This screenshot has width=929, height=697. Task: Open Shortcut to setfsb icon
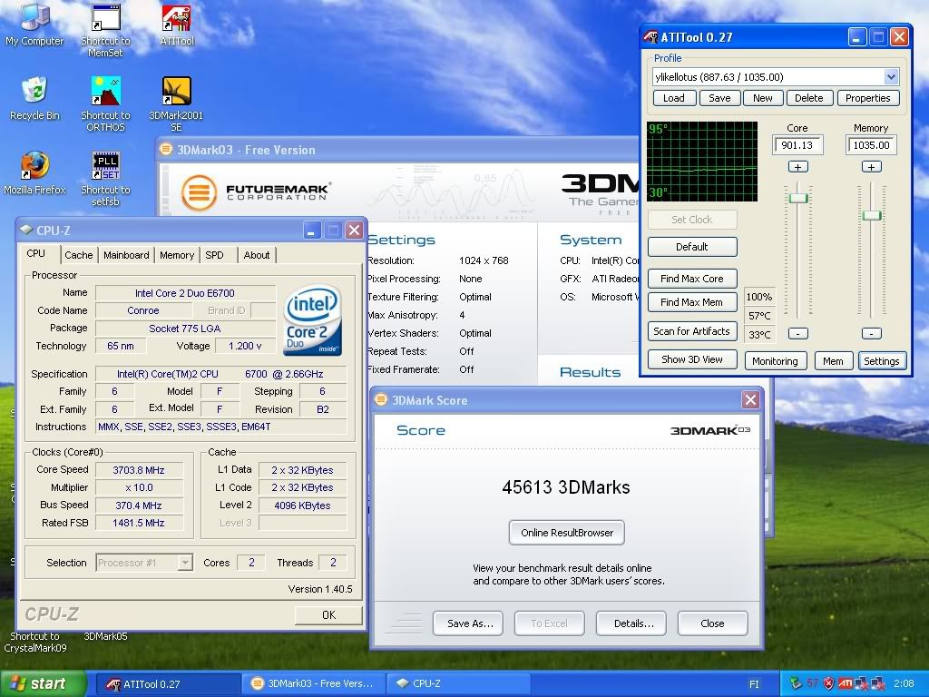pos(105,179)
